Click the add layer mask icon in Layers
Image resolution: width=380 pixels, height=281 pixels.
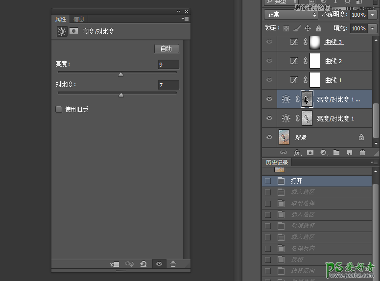(x=309, y=153)
